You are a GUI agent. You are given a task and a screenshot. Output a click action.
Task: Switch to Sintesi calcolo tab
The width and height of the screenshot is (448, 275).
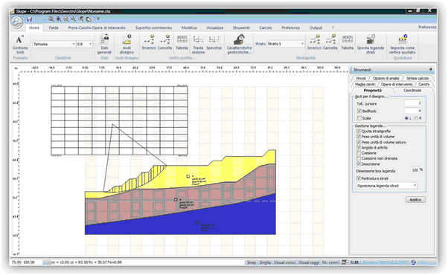417,78
